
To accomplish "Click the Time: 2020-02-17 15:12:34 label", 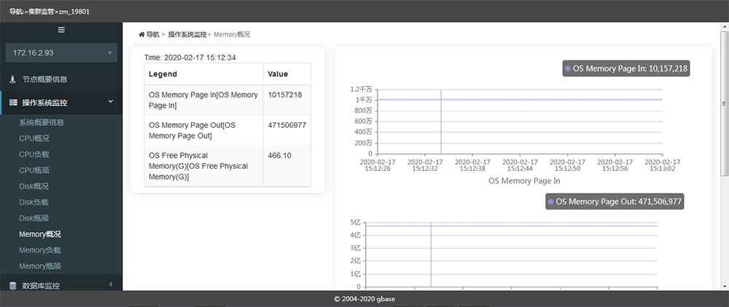I will pyautogui.click(x=190, y=57).
